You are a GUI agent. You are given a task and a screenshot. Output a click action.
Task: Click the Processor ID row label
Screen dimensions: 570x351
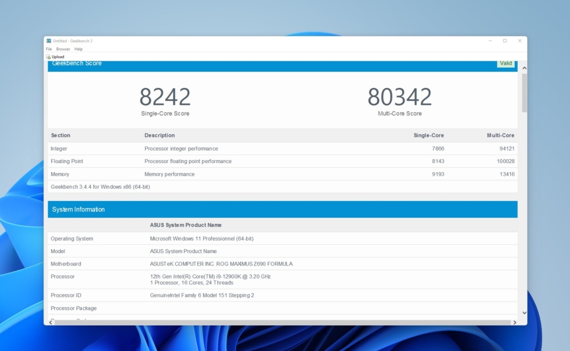tap(66, 295)
